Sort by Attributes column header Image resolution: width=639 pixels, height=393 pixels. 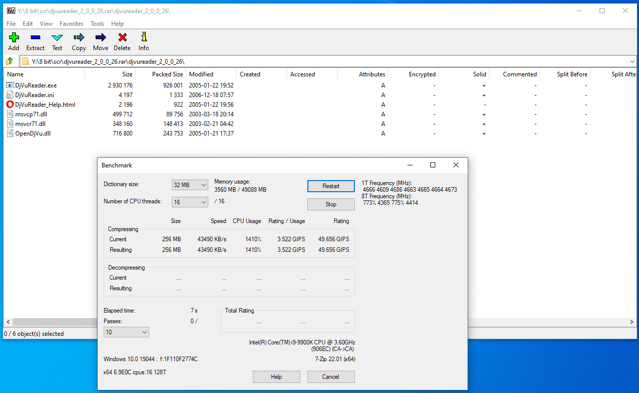click(362, 74)
